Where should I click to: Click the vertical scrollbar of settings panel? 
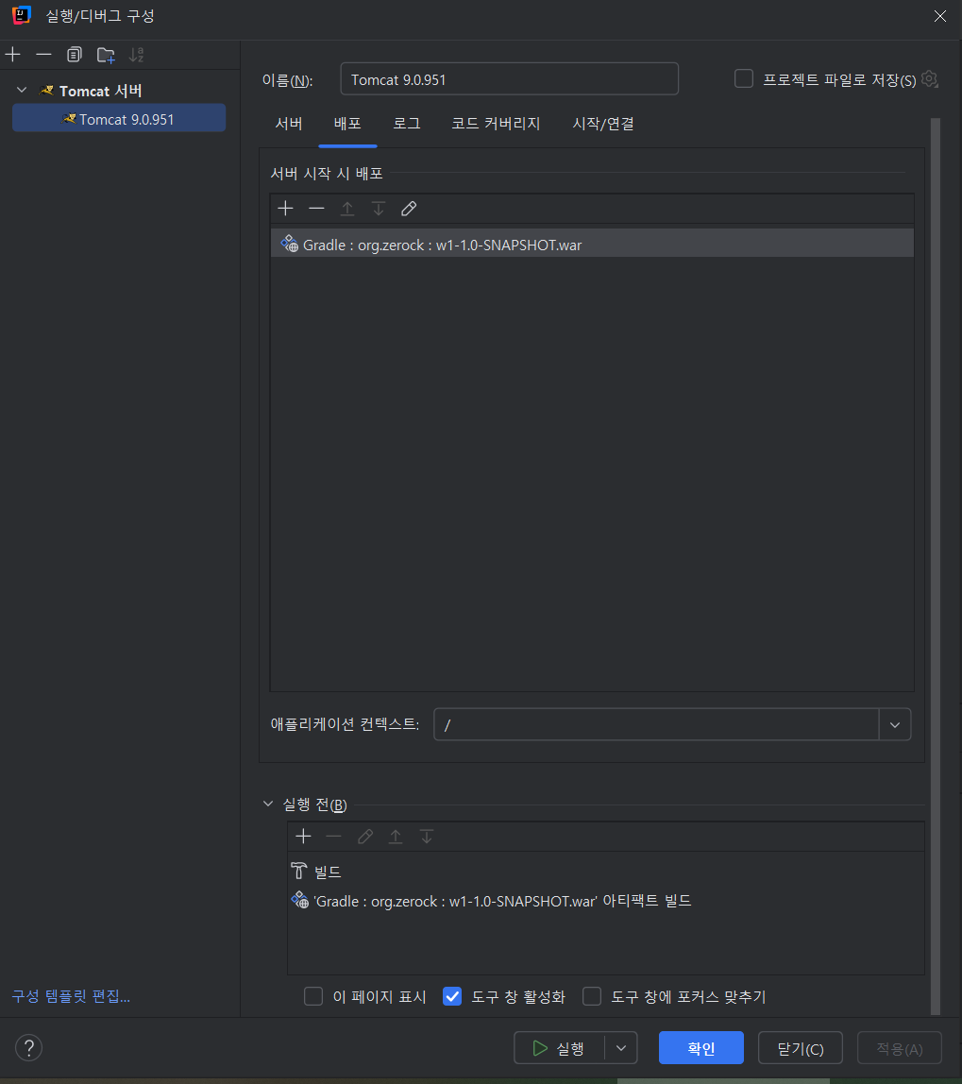point(936,566)
